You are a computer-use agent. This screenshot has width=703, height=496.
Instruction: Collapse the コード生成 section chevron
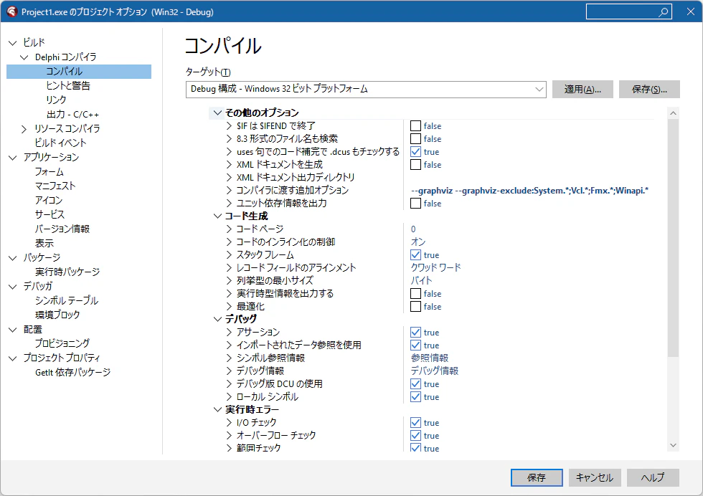217,216
